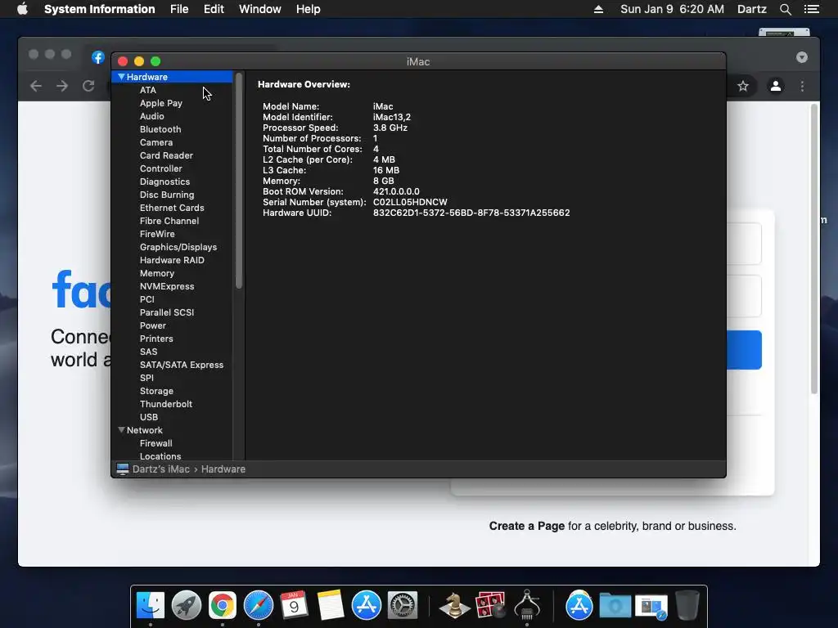This screenshot has height=628, width=838.
Task: Bookmark page with Chrome star icon
Action: click(743, 86)
